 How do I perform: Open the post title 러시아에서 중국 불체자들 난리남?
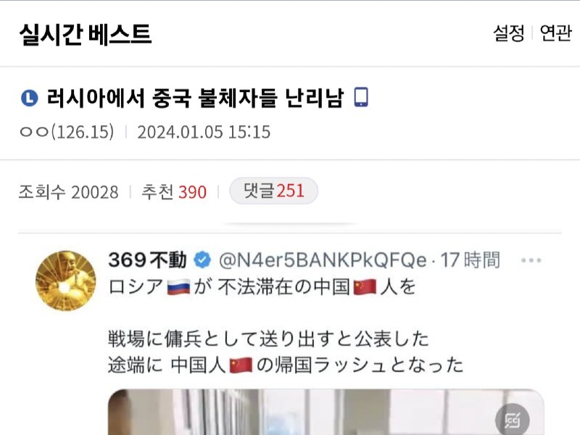pyautogui.click(x=195, y=99)
